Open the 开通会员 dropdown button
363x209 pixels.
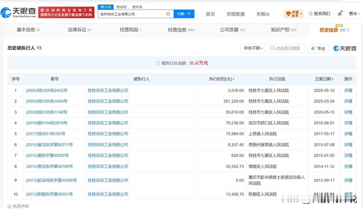(293, 14)
